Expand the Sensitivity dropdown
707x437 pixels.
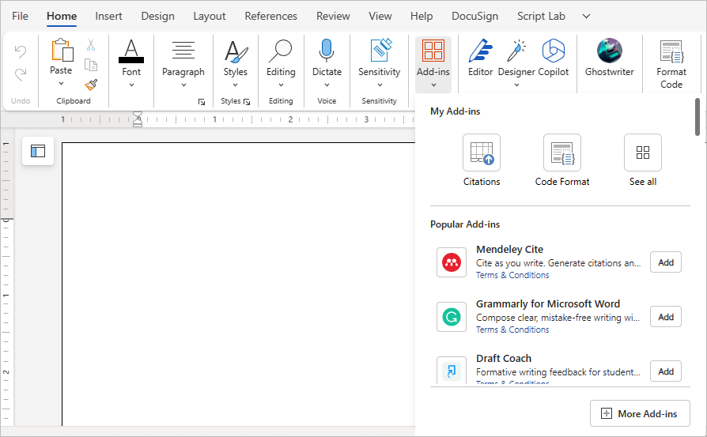click(379, 85)
